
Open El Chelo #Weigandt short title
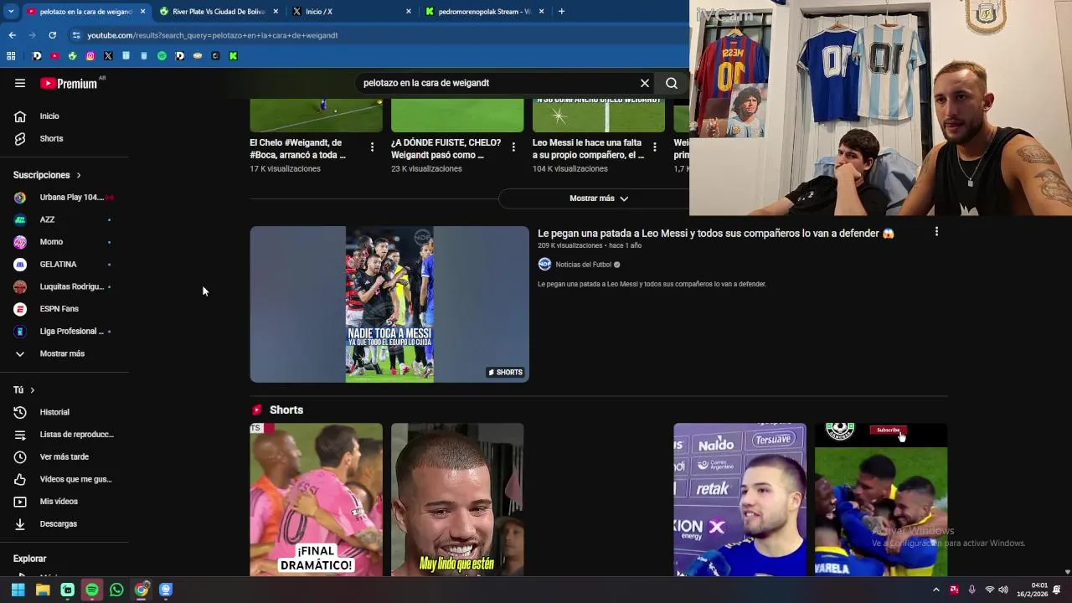(x=297, y=148)
